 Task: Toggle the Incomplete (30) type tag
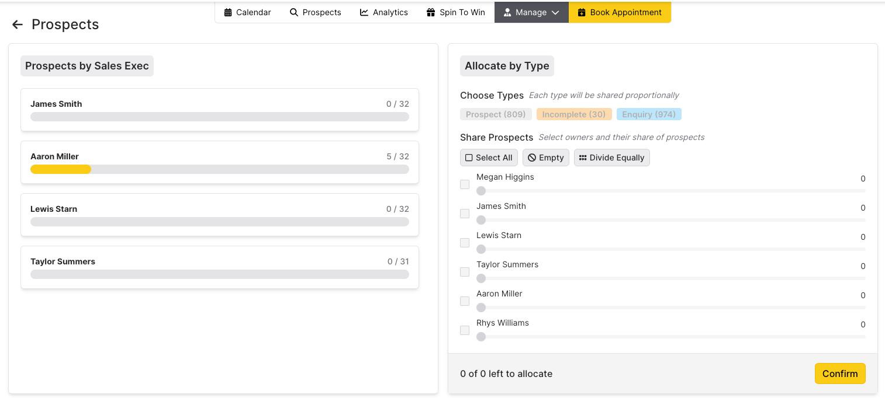573,114
